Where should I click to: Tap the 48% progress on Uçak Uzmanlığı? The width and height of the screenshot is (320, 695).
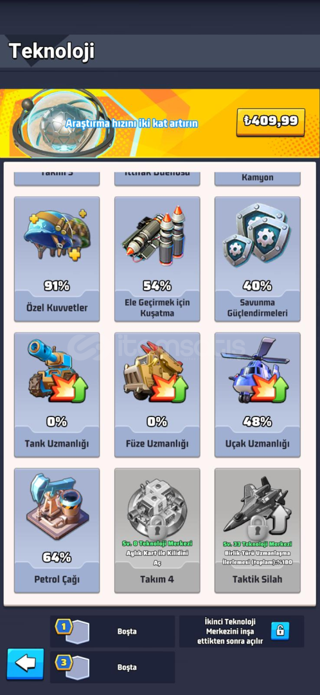point(257,422)
